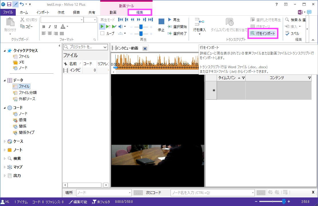Run スペル spell check
Screen dimensions: 318x206
(x=292, y=34)
